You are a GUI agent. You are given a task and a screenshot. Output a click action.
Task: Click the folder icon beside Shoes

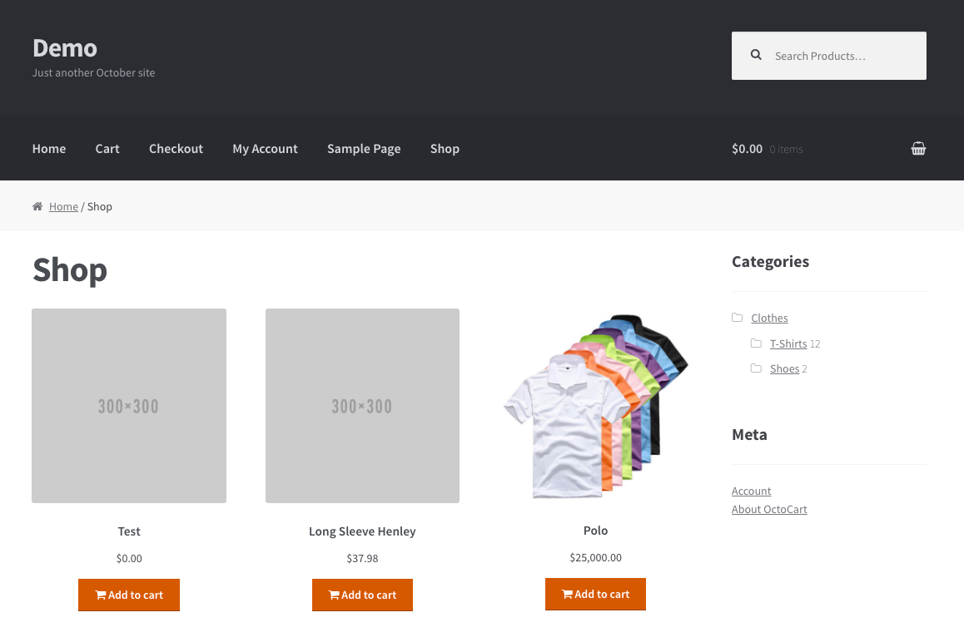[756, 368]
